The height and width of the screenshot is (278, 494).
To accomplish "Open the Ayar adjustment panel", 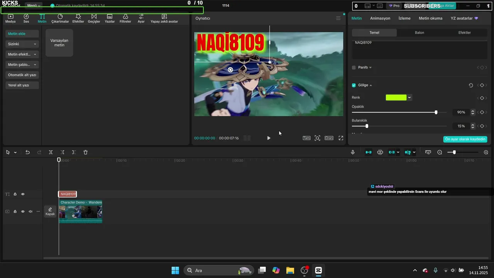I will pyautogui.click(x=141, y=18).
